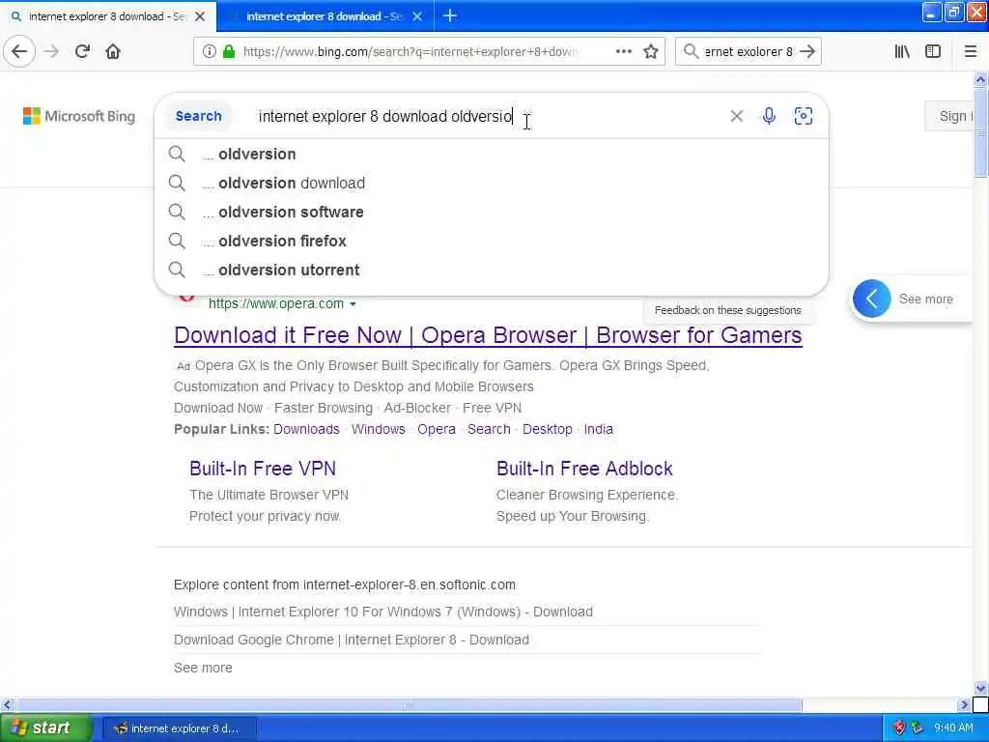Click the vertical scrollbar down arrow
Screen dimensions: 989x742
pos(980,688)
